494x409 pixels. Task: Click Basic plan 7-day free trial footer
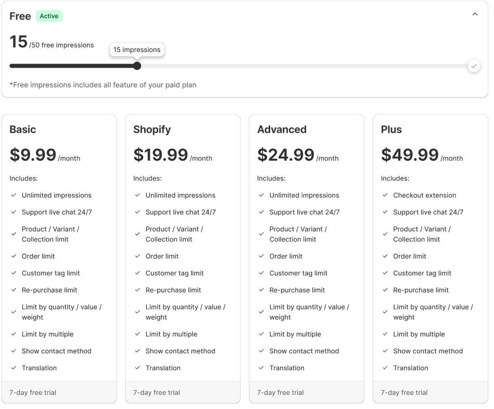click(x=59, y=392)
